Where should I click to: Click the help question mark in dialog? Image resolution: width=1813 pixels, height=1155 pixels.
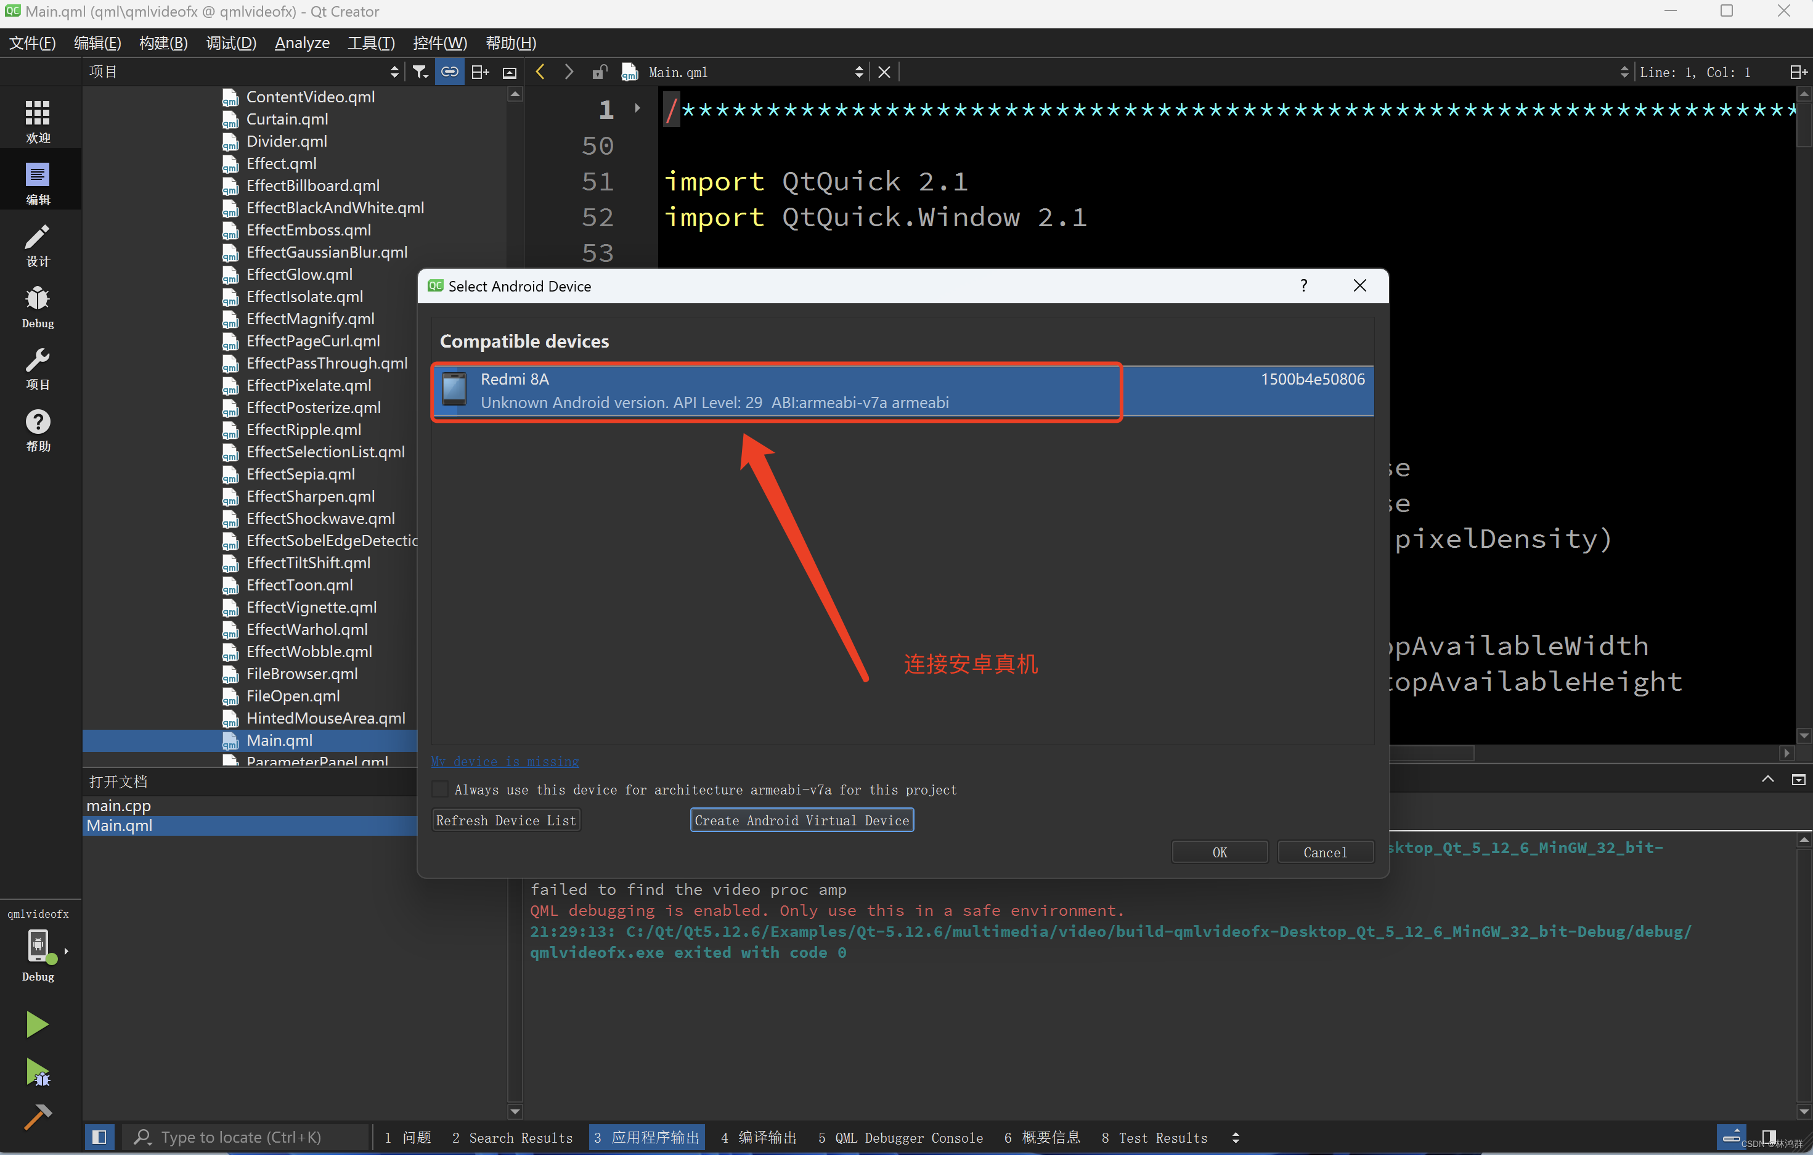click(1303, 285)
